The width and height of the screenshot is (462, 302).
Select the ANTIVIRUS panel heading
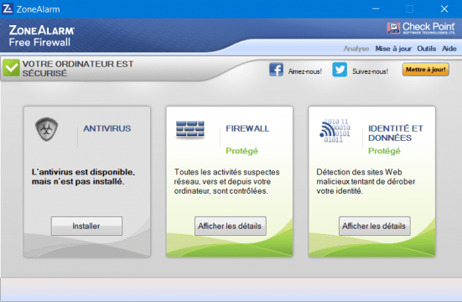click(107, 128)
